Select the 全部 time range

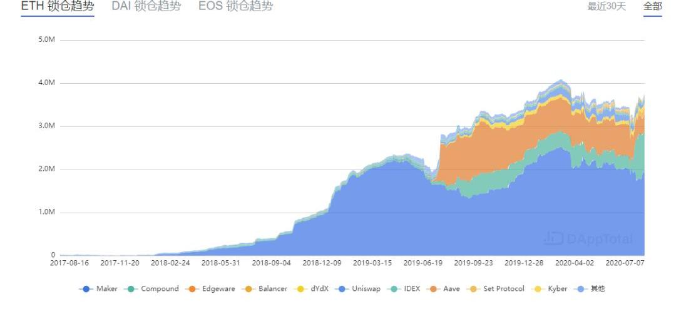point(652,6)
